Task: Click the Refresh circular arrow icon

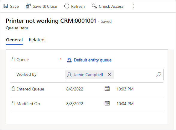Action: pos(67,6)
